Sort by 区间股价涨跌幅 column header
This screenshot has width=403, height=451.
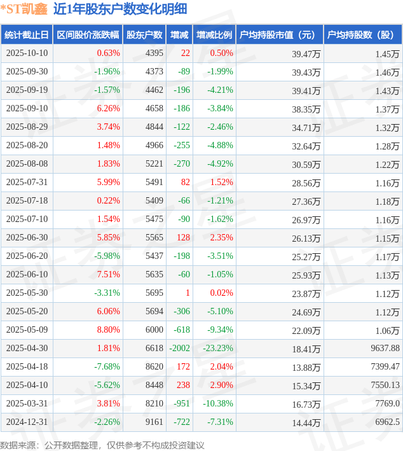88,35
